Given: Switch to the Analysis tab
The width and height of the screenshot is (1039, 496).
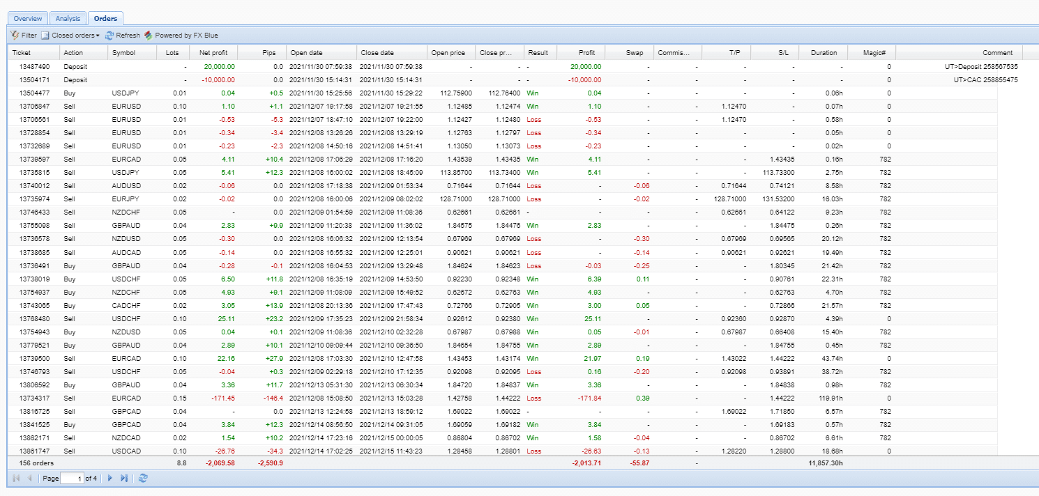Looking at the screenshot, I should [68, 19].
